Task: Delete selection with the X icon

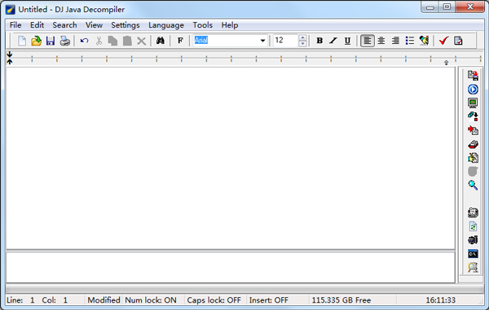Action: click(141, 41)
